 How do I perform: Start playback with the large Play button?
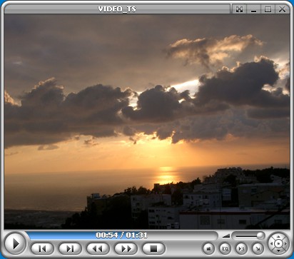15,243
